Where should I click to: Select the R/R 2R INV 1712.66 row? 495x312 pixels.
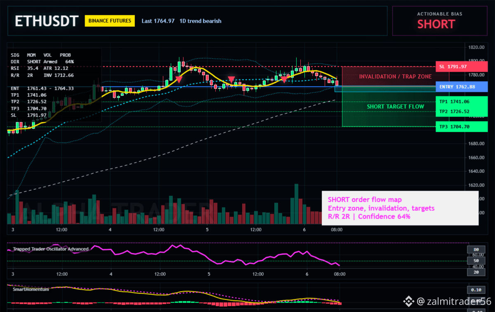(x=42, y=75)
